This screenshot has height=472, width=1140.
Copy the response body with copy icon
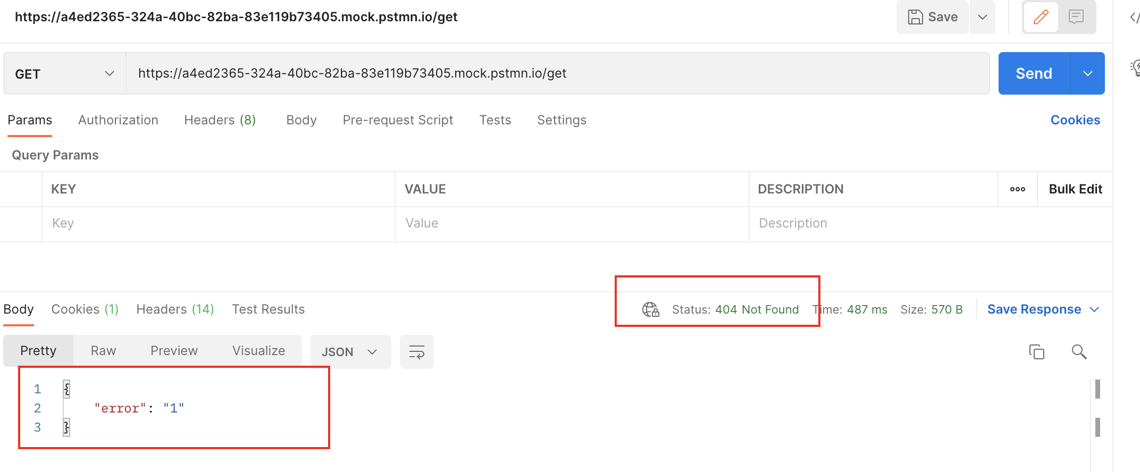click(x=1036, y=352)
